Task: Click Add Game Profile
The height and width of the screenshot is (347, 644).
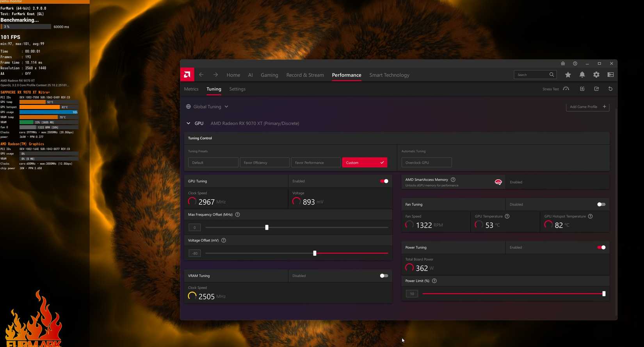Action: [x=588, y=107]
